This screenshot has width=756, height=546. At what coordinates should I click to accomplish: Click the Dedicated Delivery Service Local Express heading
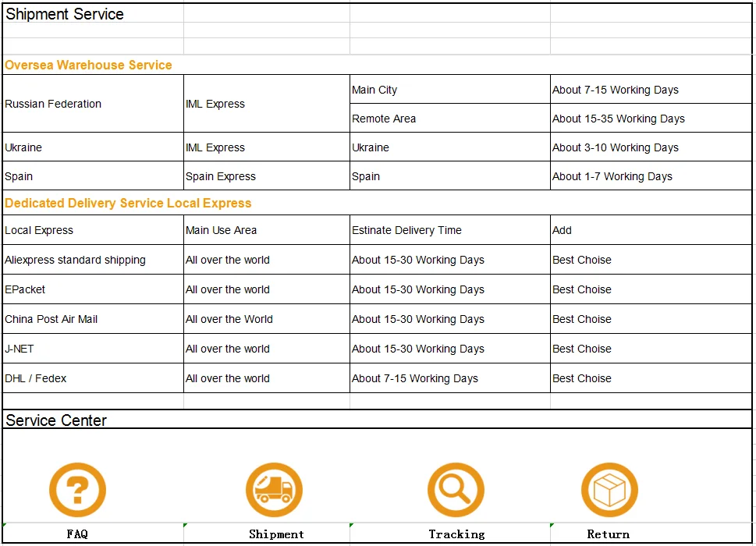[x=128, y=203]
